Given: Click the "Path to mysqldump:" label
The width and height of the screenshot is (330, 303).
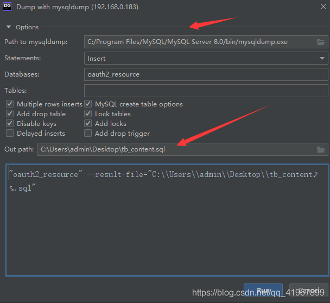Looking at the screenshot, I should (36, 42).
